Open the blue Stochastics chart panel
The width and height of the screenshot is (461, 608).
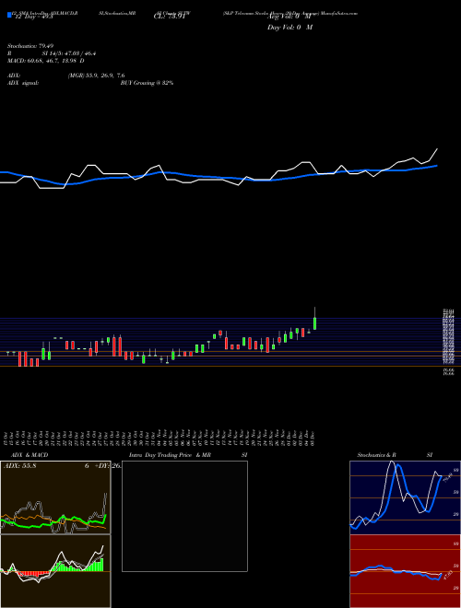click(x=405, y=497)
